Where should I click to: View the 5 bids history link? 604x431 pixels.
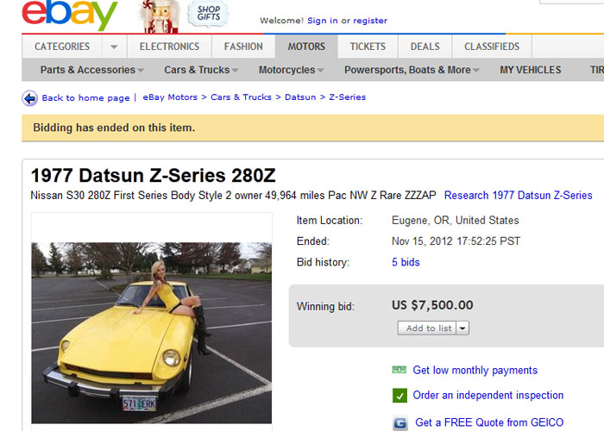click(x=406, y=262)
